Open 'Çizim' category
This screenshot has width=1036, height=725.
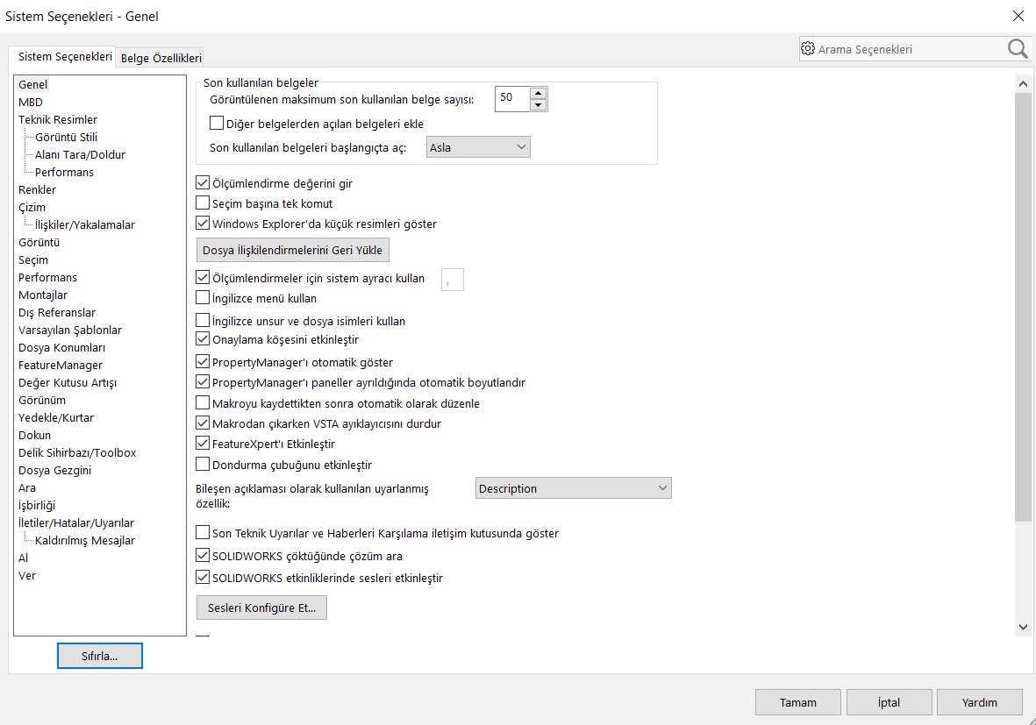pyautogui.click(x=32, y=208)
